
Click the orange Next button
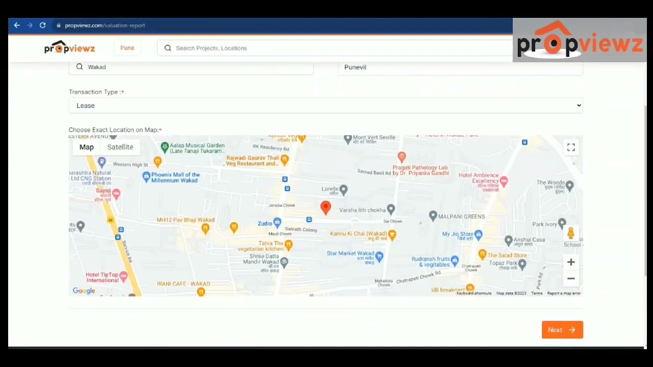562,330
